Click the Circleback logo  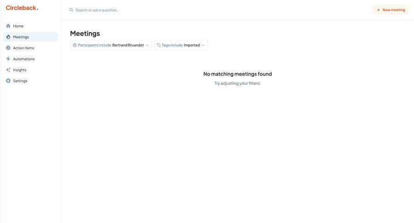22,8
